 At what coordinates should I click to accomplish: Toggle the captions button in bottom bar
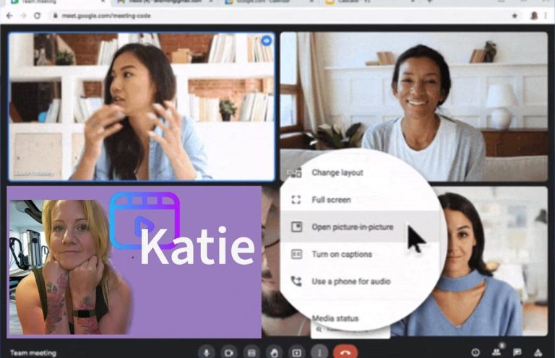(x=251, y=352)
